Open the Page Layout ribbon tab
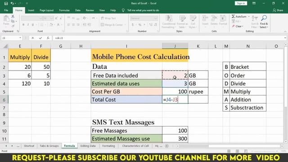 point(46,10)
